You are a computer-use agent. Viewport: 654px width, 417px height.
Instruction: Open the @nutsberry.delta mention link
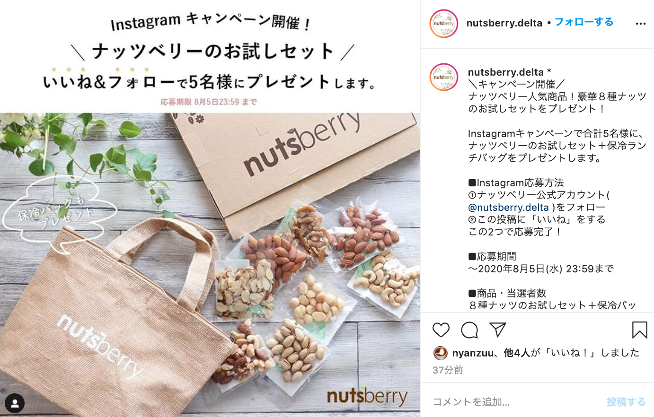508,208
